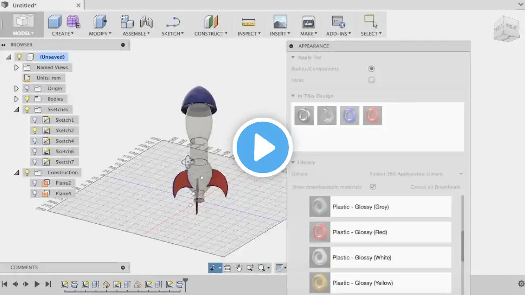525x295 pixels.
Task: Click the Create box primitive icon
Action: pyautogui.click(x=55, y=21)
